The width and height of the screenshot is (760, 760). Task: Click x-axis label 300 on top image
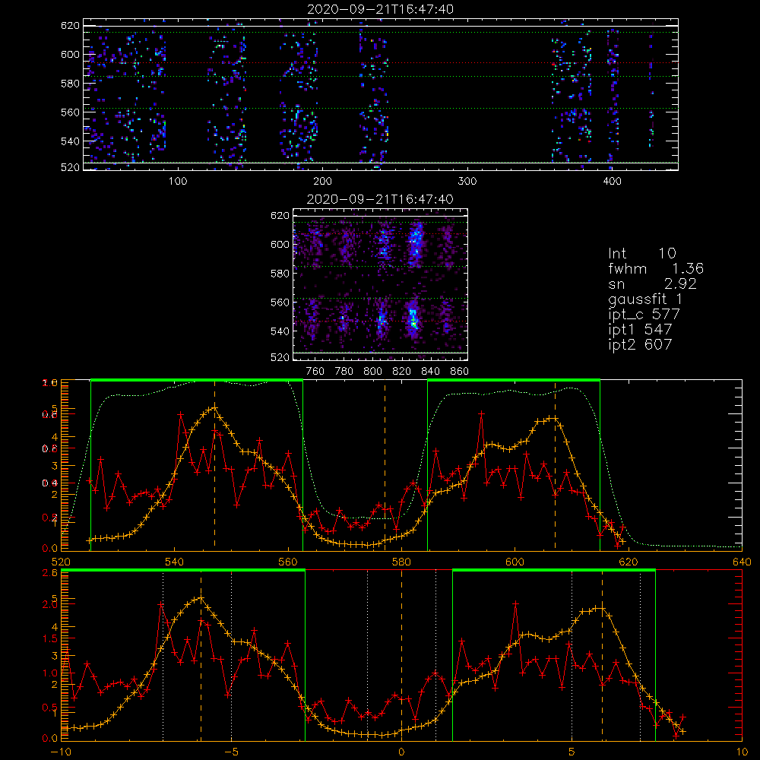(x=467, y=182)
